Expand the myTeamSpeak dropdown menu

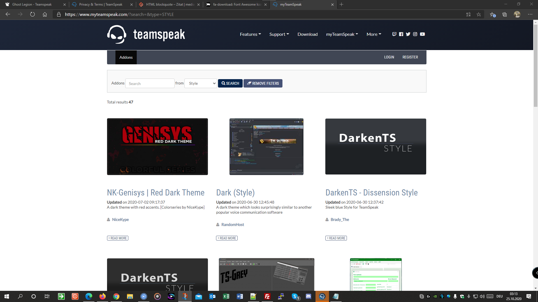click(342, 34)
